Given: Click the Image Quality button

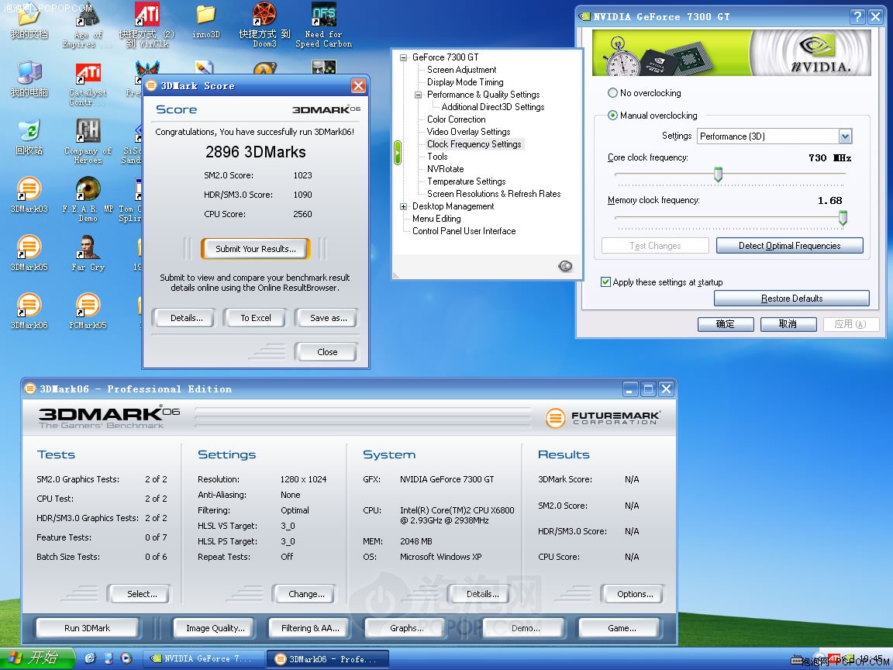Looking at the screenshot, I should (x=215, y=628).
